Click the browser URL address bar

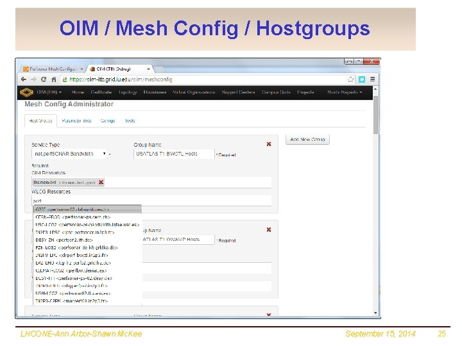pos(206,79)
